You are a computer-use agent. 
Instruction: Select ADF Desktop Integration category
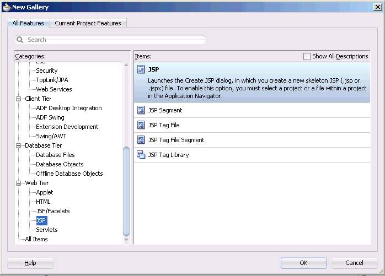click(69, 108)
